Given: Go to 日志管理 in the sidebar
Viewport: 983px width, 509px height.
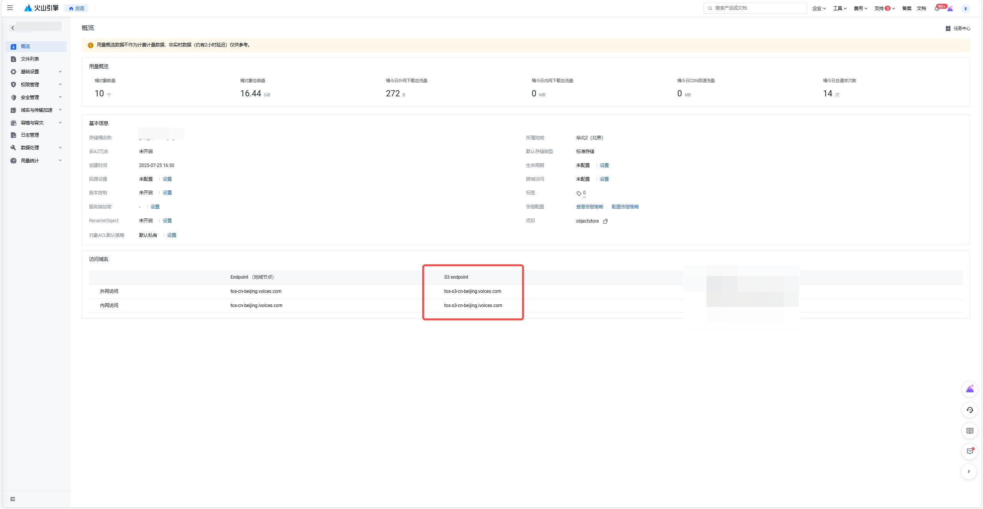Looking at the screenshot, I should 30,135.
